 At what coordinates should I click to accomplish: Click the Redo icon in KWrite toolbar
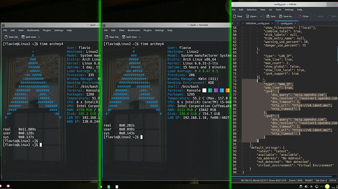tap(329, 16)
